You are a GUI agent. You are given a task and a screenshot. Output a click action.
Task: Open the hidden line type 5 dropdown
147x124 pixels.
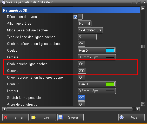87,37
